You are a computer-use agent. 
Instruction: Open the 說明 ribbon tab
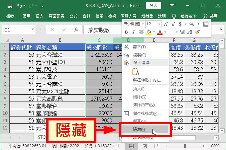tap(162, 16)
